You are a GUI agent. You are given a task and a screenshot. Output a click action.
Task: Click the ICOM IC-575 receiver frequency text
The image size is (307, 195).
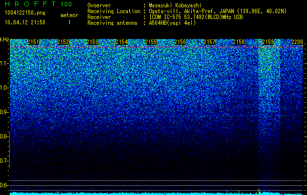click(196, 17)
